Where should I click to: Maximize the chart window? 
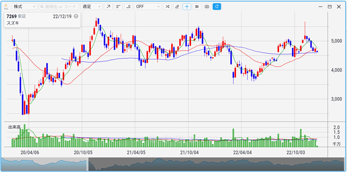(329, 6)
